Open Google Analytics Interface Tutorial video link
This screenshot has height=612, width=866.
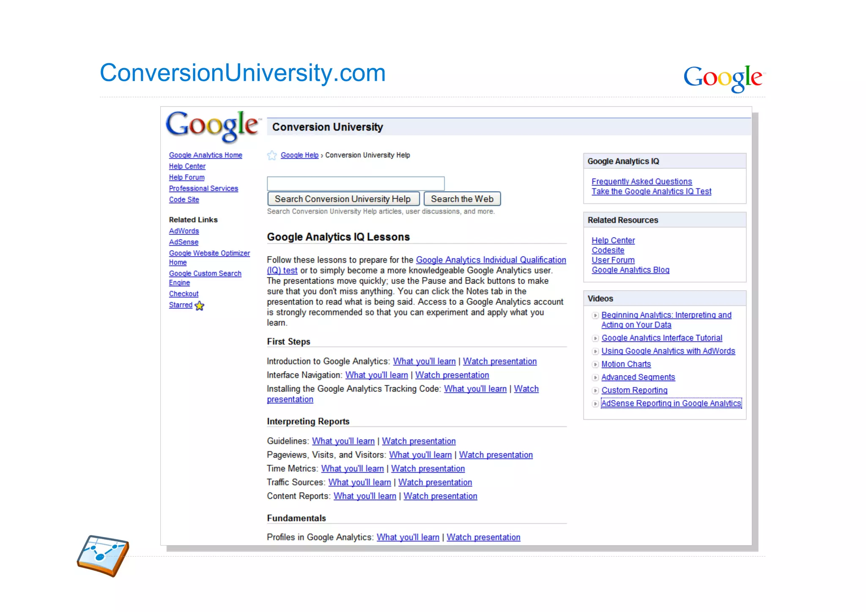662,338
